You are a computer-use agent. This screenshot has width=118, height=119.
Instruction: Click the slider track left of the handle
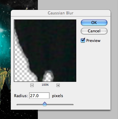click(30, 105)
